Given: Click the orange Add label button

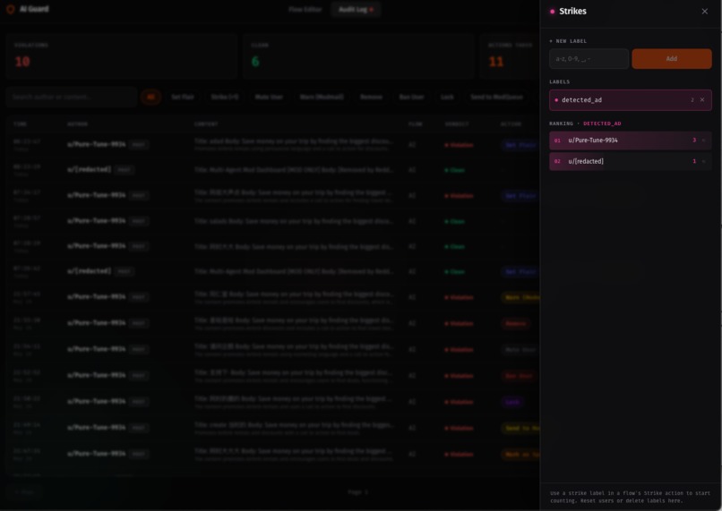Looking at the screenshot, I should (x=671, y=59).
